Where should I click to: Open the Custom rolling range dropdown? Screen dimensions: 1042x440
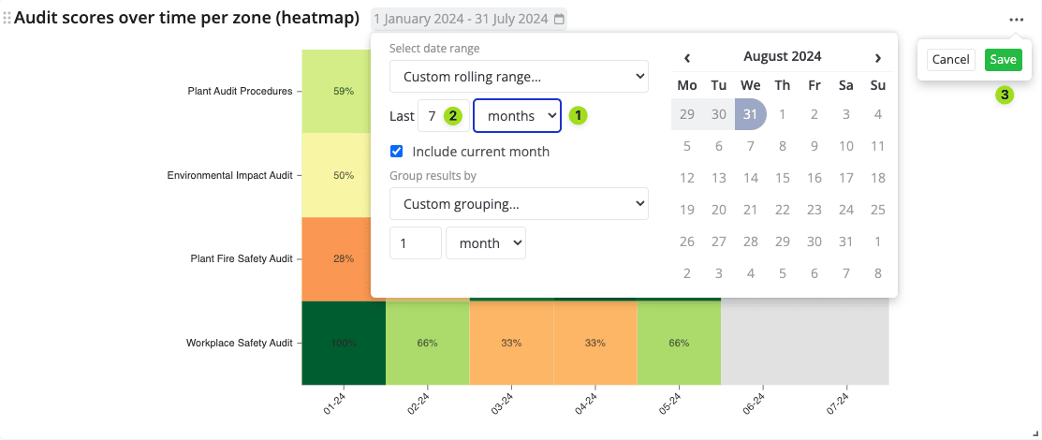pyautogui.click(x=519, y=77)
